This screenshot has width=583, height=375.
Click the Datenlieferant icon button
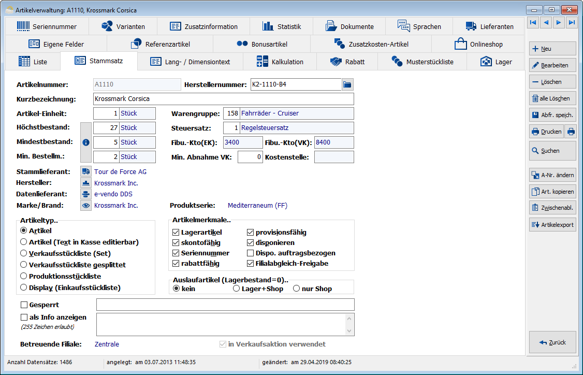[86, 194]
